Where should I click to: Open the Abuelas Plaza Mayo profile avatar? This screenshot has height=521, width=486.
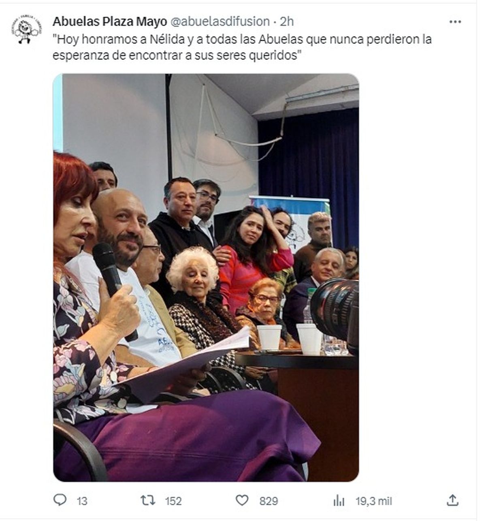pyautogui.click(x=26, y=30)
